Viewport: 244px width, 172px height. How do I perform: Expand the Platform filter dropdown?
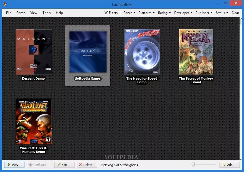(146, 13)
